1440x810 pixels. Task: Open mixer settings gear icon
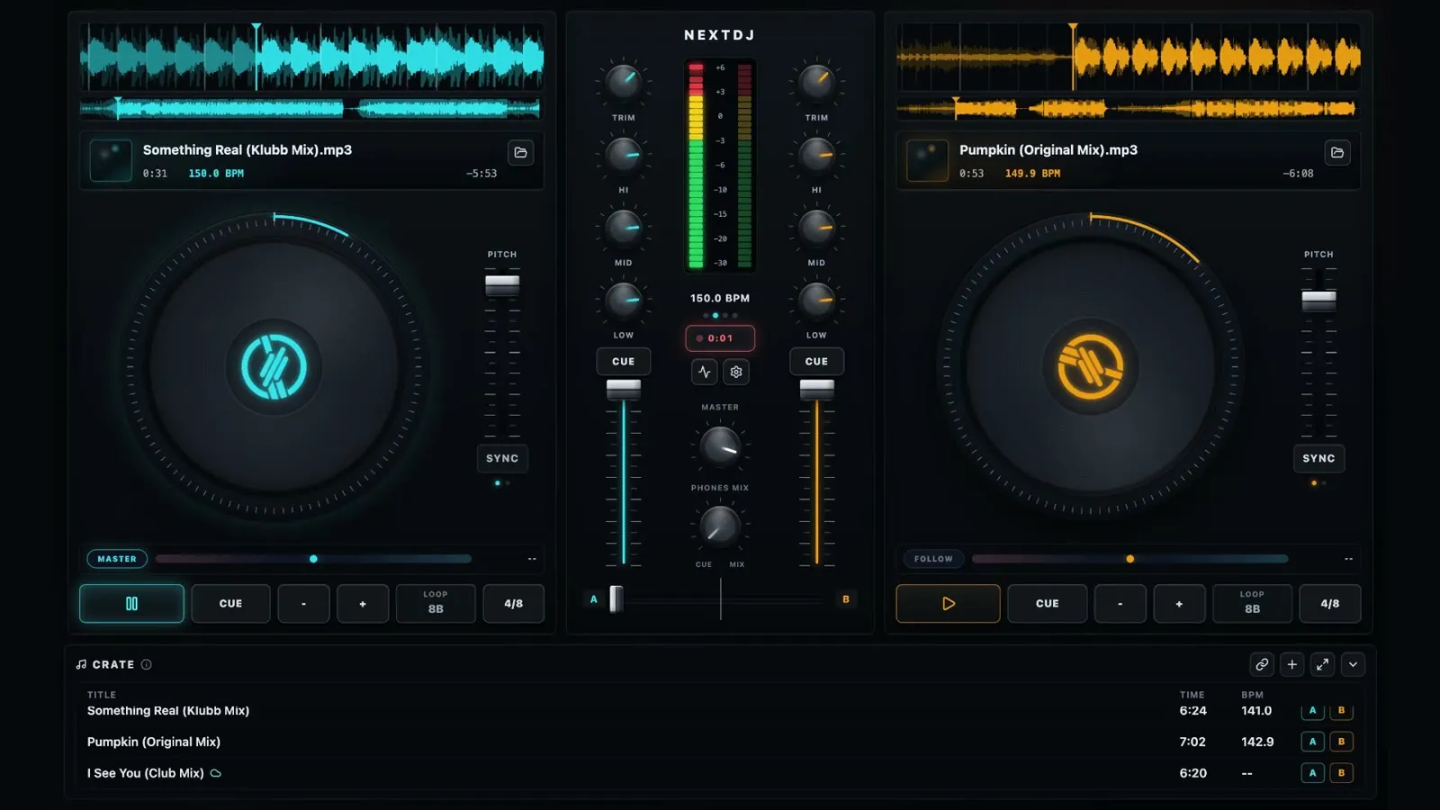[x=736, y=372]
